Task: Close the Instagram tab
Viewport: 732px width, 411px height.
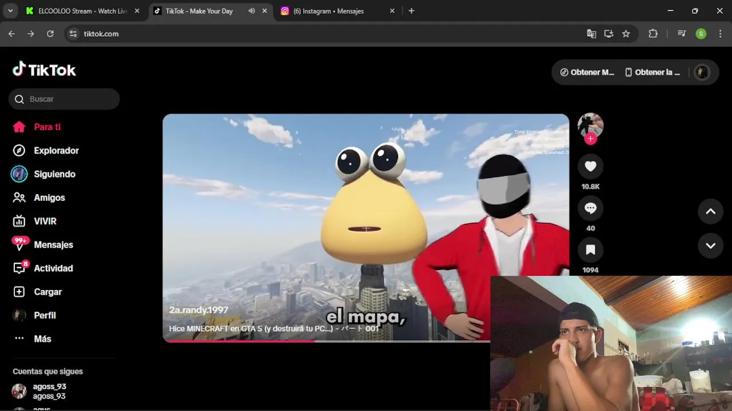Action: tap(392, 11)
